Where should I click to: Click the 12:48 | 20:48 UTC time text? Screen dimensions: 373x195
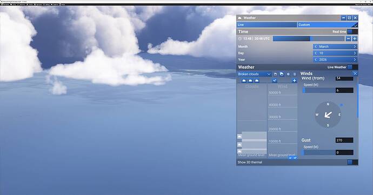(x=256, y=38)
